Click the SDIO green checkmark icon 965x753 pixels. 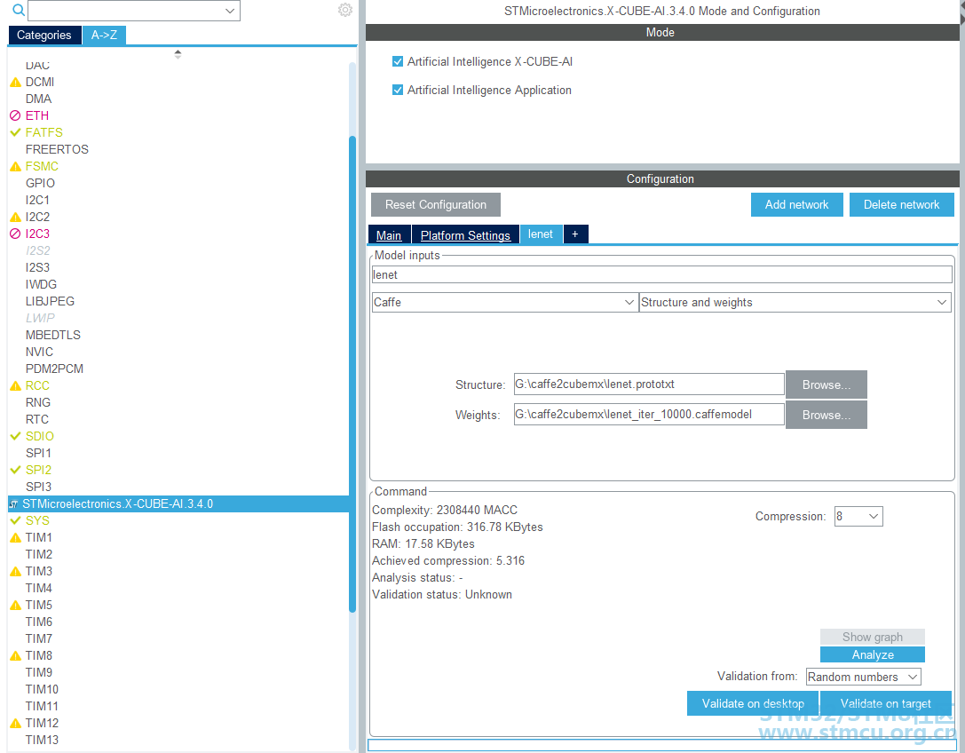(x=15, y=436)
